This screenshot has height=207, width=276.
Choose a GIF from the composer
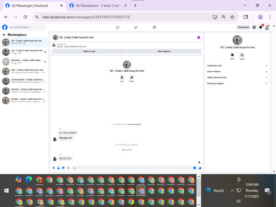pyautogui.click(x=68, y=168)
